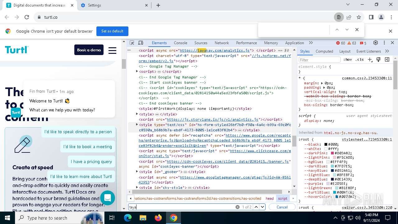The width and height of the screenshot is (398, 224).
Task: Show more DevTools main tabs chevron
Action: click(x=311, y=43)
